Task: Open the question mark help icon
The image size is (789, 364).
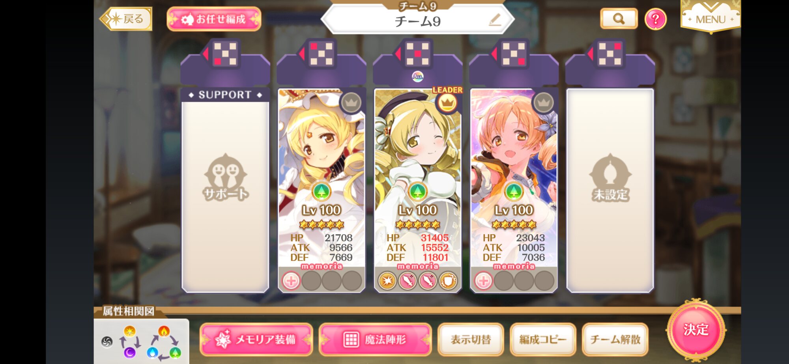Action: (656, 19)
